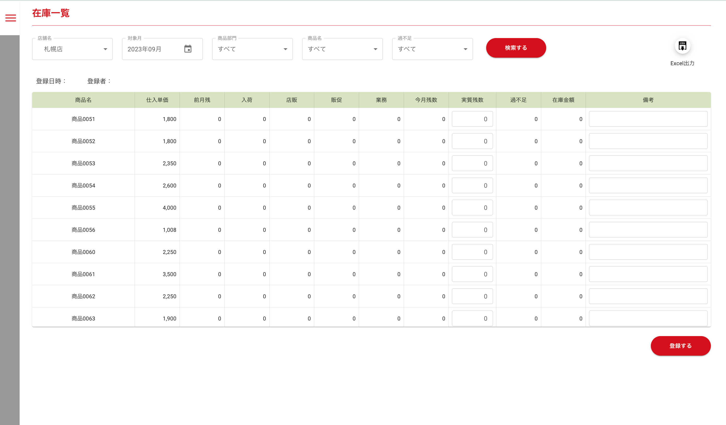This screenshot has width=726, height=425.
Task: Click 実質残数 input for 商品0063
Action: (x=472, y=318)
